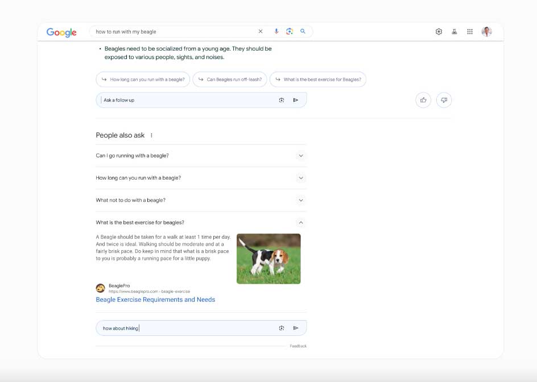Screen dimensions: 537x382
Task: Click the Feedback link
Action: click(298, 346)
